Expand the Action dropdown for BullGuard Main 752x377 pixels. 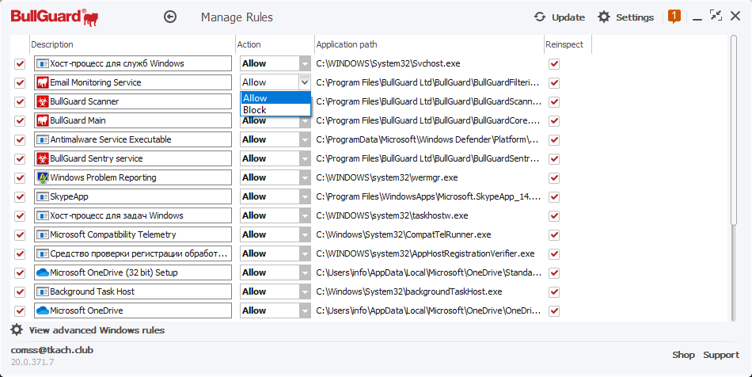[x=305, y=120]
